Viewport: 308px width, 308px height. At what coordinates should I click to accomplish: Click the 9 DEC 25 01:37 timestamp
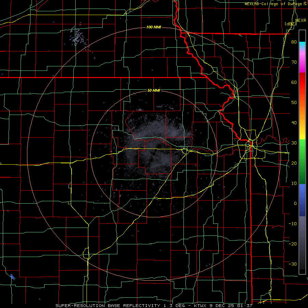pyautogui.click(x=231, y=306)
